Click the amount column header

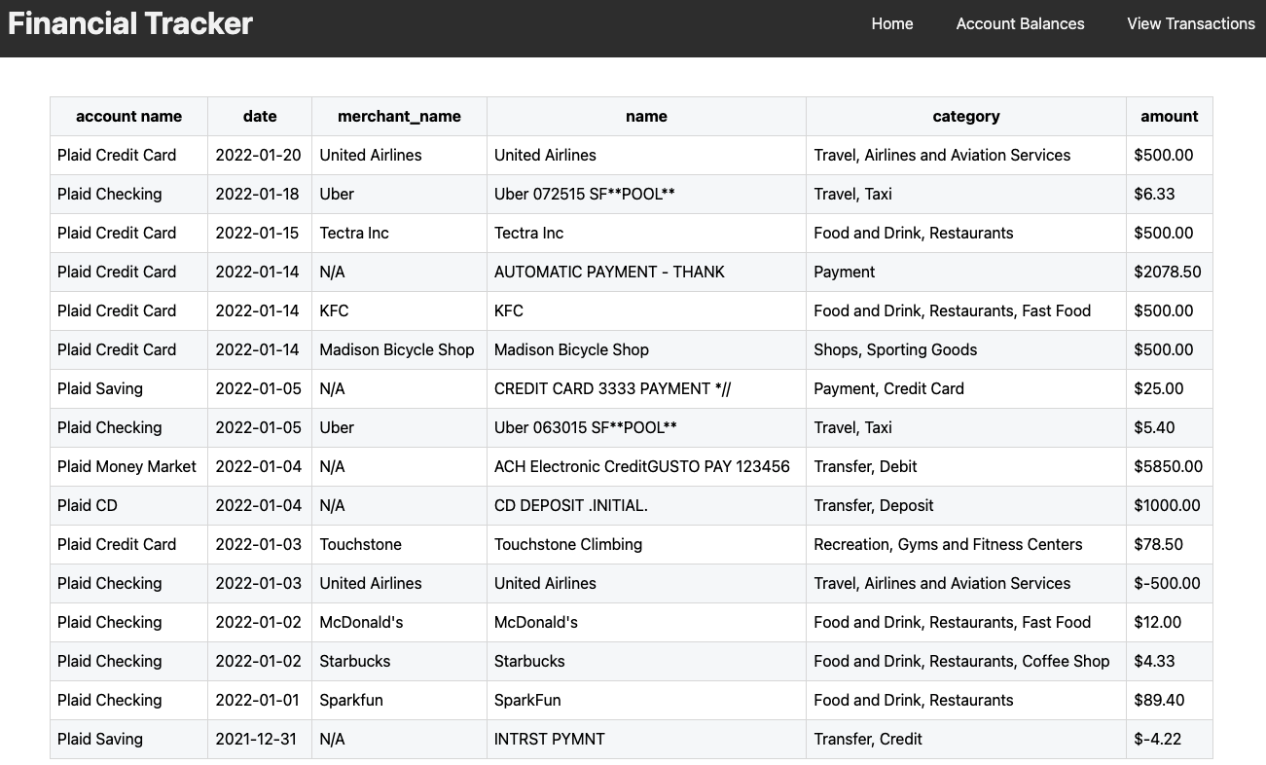coord(1170,116)
